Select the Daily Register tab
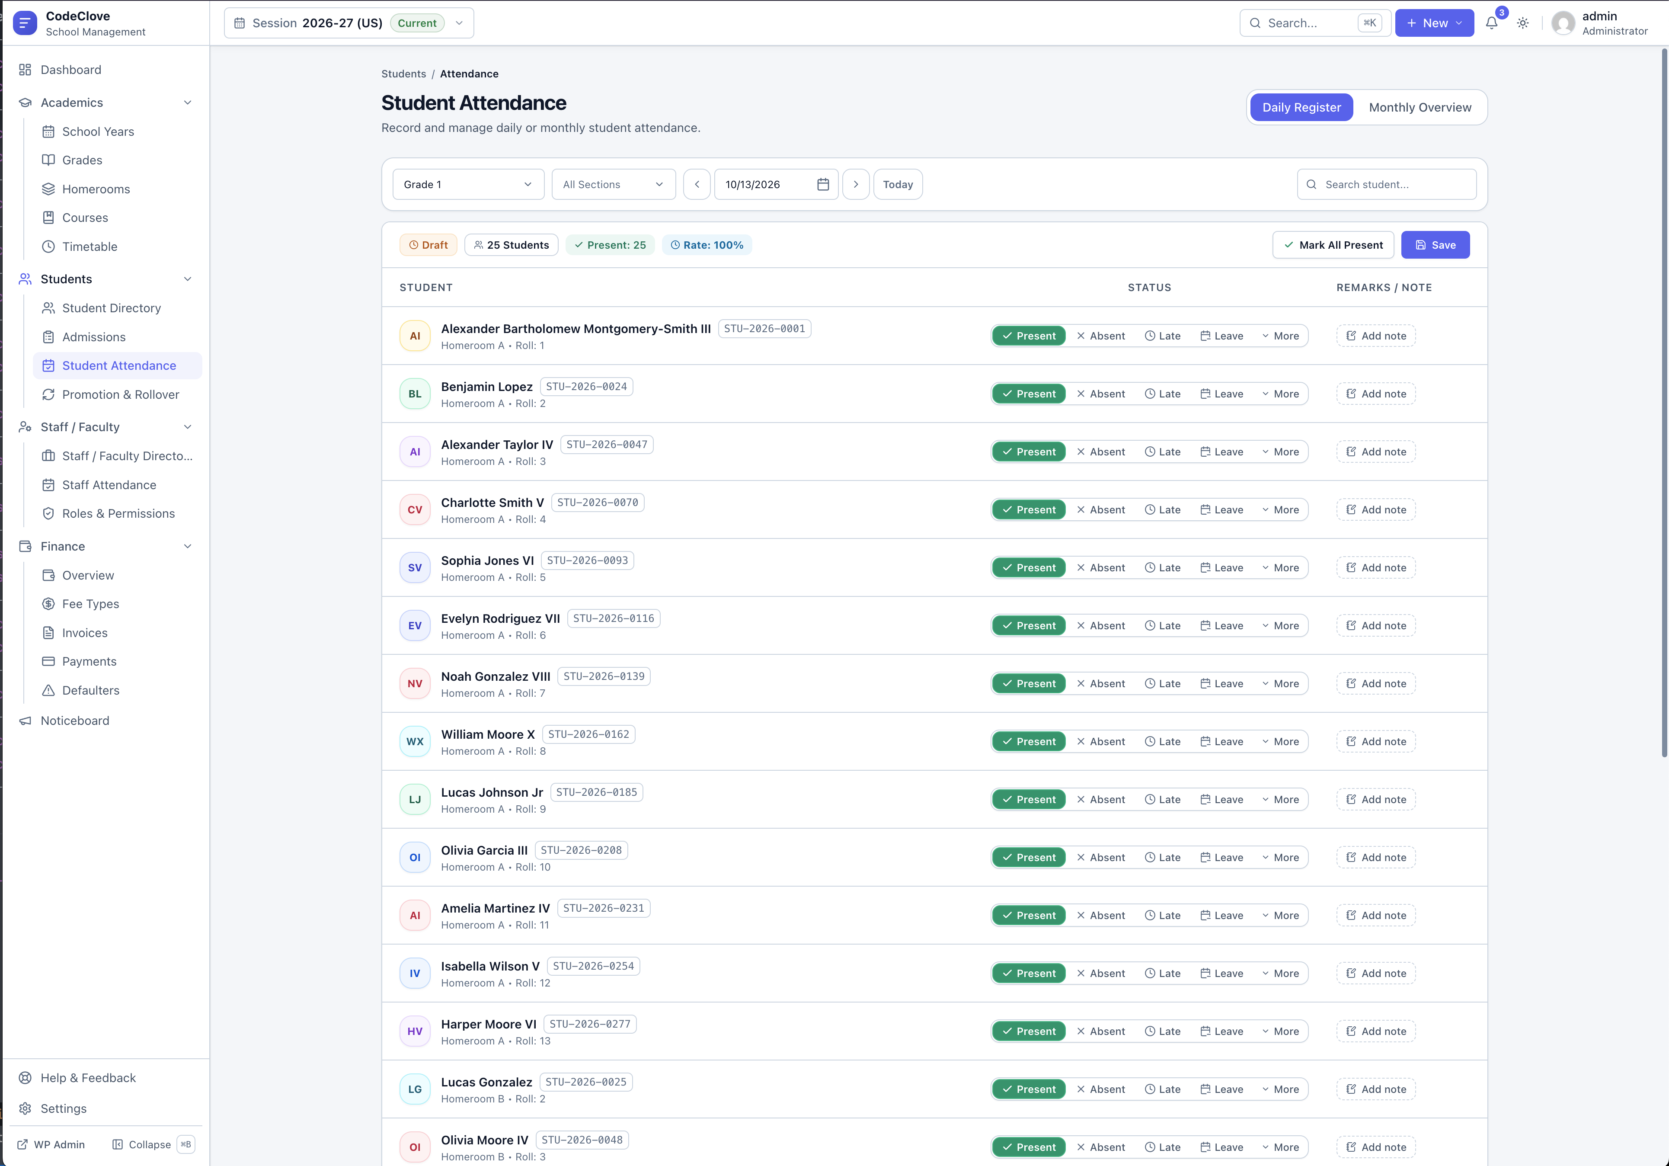This screenshot has width=1669, height=1166. click(x=1301, y=108)
